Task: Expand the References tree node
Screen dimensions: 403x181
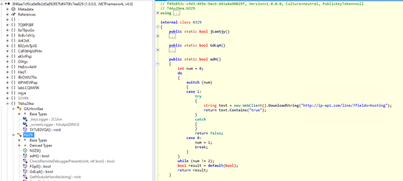Action: [x=8, y=14]
